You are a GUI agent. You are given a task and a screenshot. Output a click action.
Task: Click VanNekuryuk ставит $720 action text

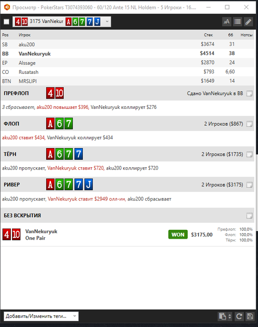(x=75, y=168)
